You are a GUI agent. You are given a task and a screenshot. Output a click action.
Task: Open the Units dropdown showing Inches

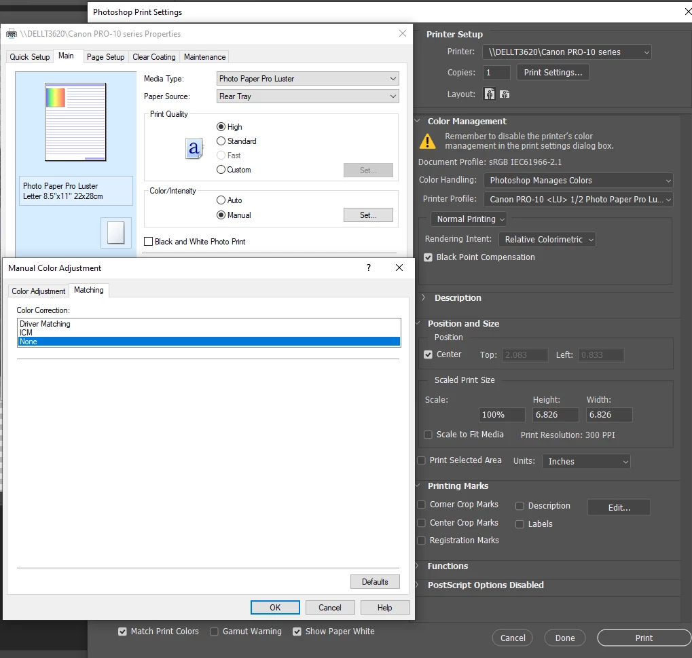tap(586, 461)
